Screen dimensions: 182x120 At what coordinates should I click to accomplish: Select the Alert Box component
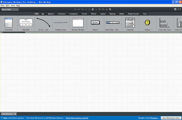pos(26,24)
